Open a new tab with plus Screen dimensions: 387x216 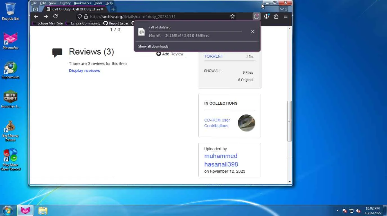click(113, 9)
